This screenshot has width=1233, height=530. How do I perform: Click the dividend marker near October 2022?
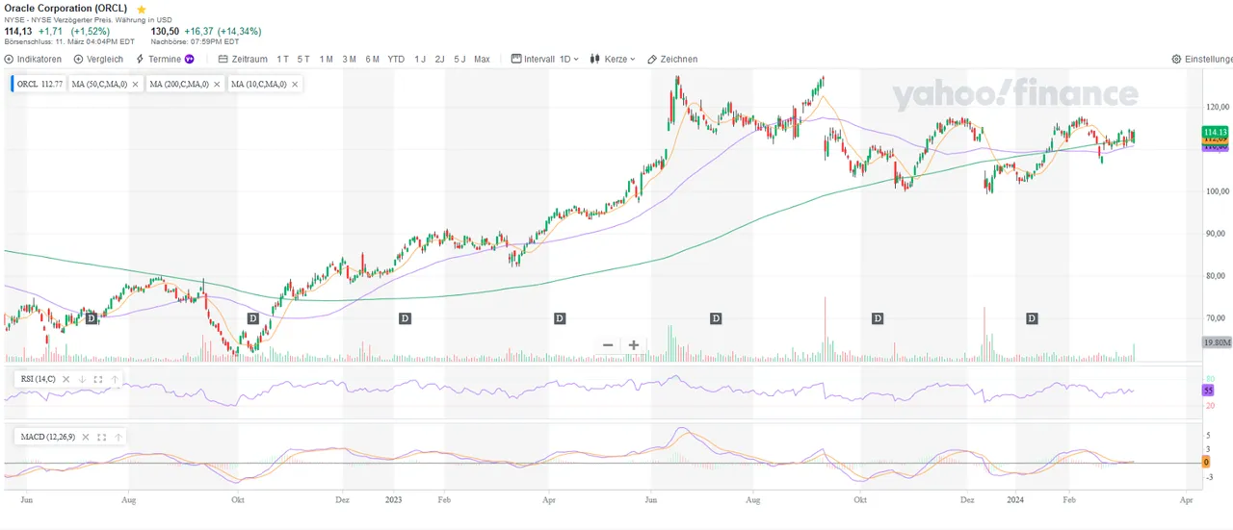click(253, 317)
